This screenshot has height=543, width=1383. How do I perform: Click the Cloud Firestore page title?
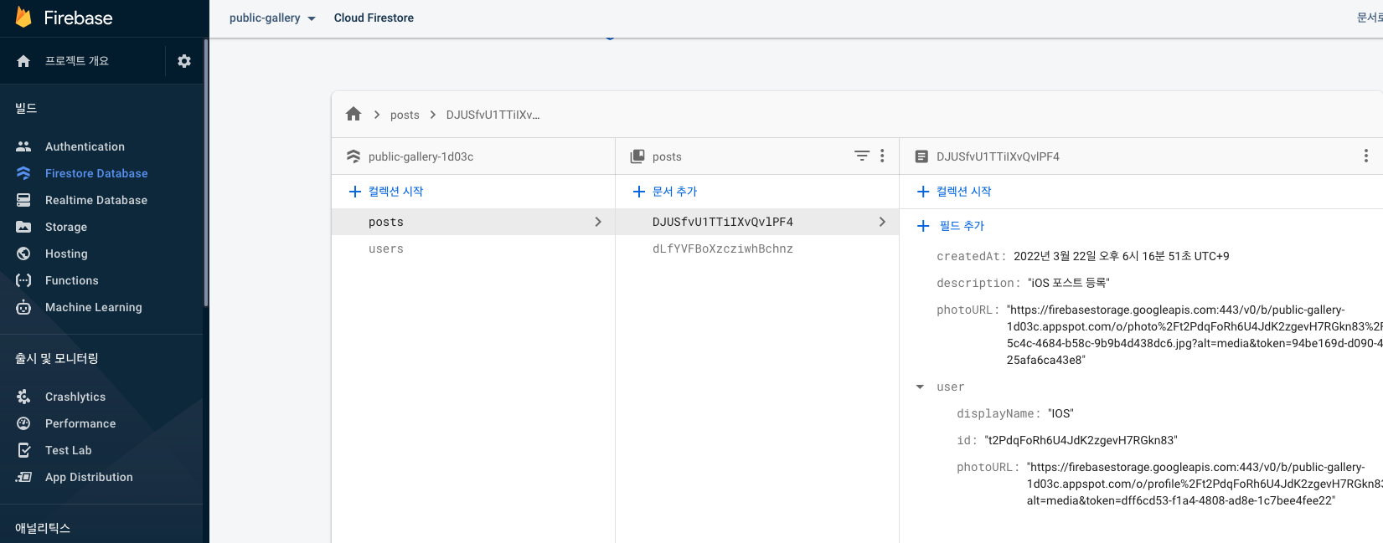374,18
